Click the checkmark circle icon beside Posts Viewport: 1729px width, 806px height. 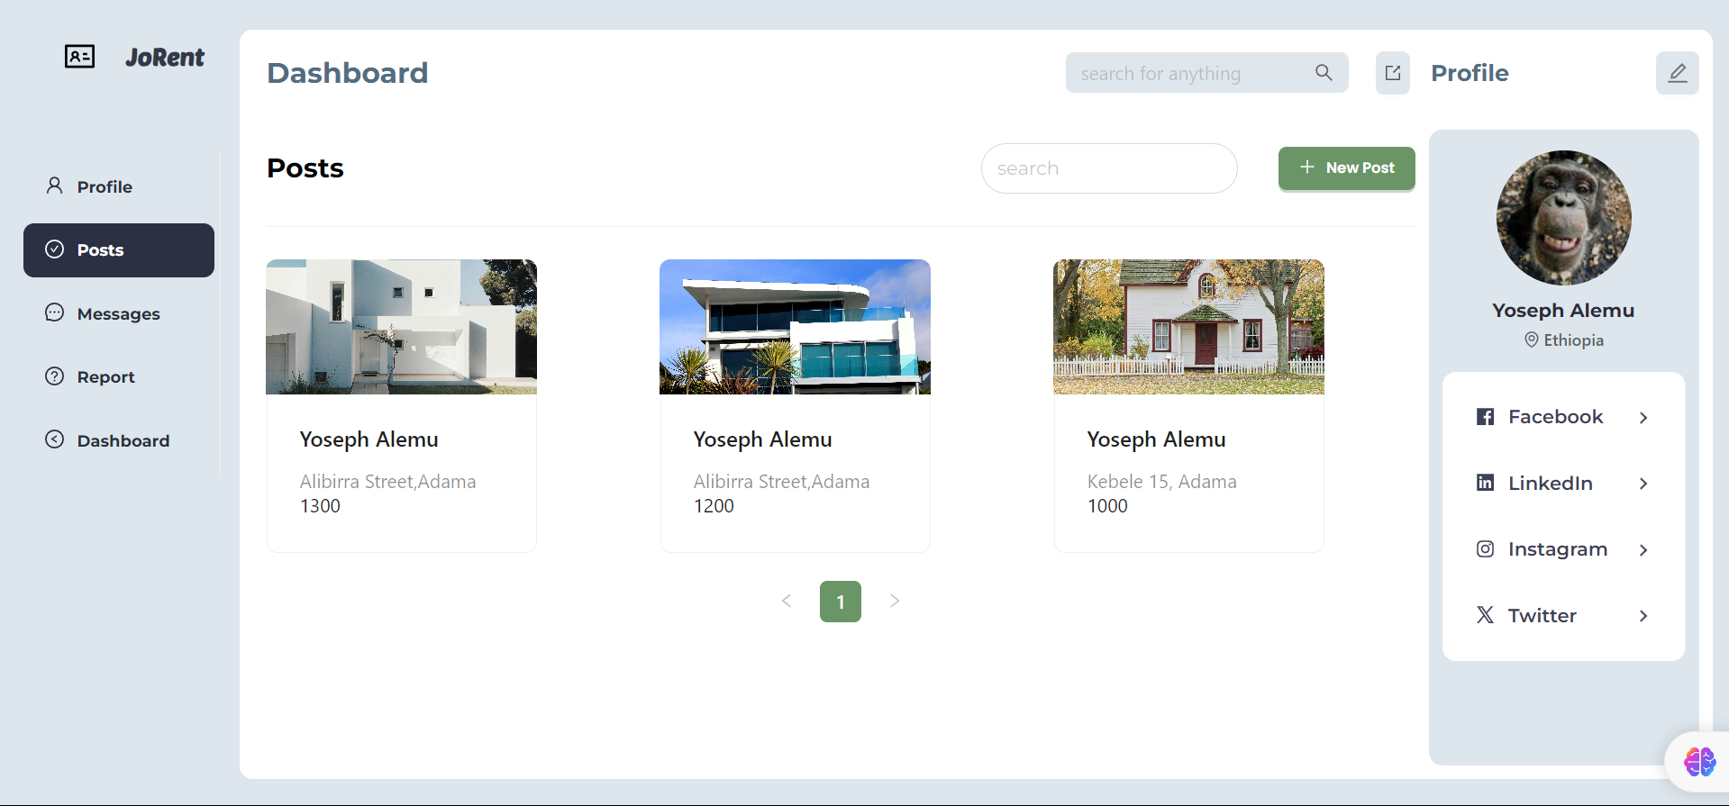pyautogui.click(x=55, y=249)
